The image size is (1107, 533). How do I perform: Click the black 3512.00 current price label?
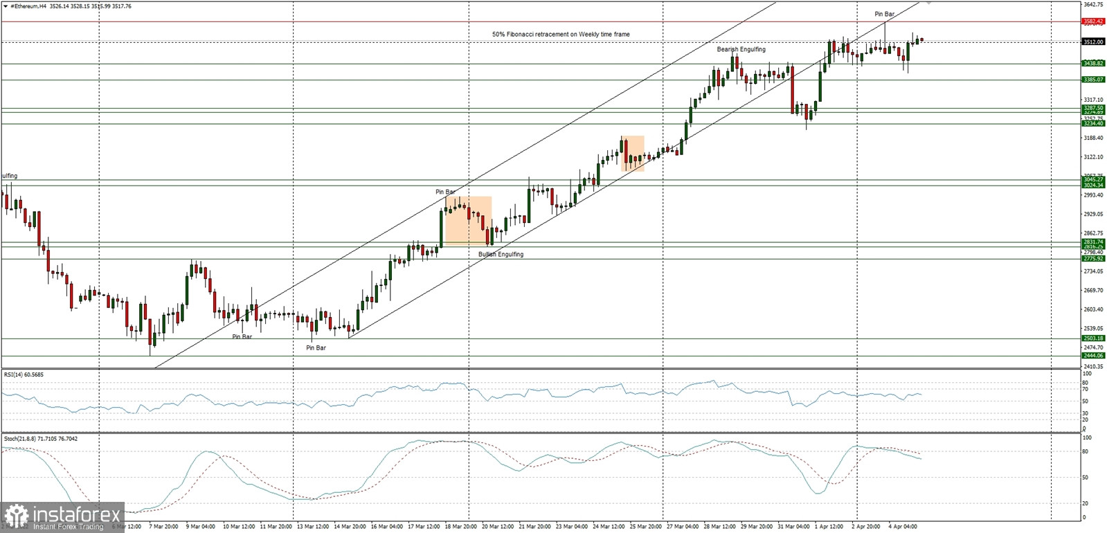tap(1093, 42)
